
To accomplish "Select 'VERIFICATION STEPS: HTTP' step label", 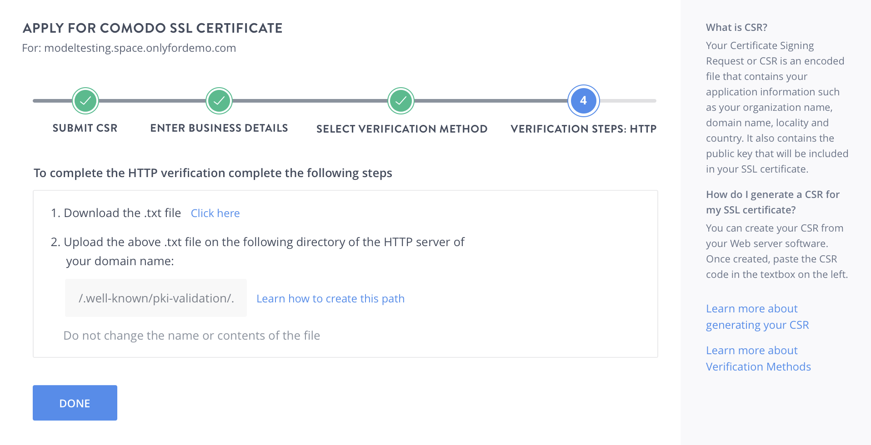I will click(x=583, y=129).
